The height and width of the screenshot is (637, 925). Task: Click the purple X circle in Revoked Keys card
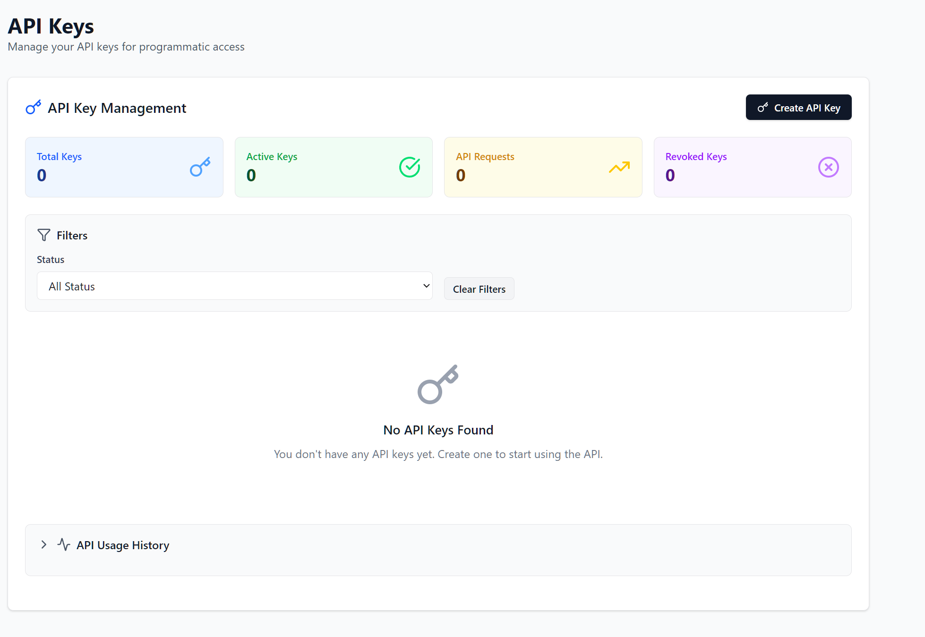point(828,167)
